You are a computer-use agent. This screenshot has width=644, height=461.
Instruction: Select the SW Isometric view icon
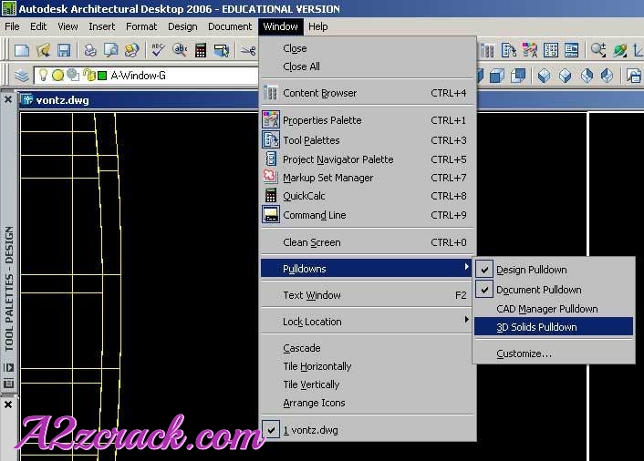(545, 76)
